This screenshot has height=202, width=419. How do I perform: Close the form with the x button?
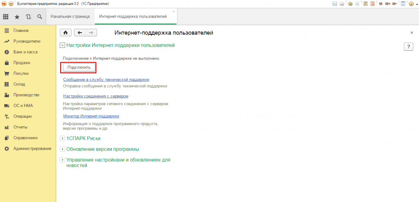(x=412, y=33)
